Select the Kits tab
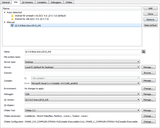This screenshot has width=160, height=128. click(x=16, y=2)
